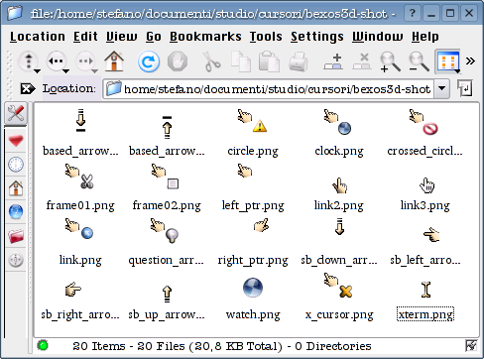
Task: Open the Help menu
Action: [425, 37]
